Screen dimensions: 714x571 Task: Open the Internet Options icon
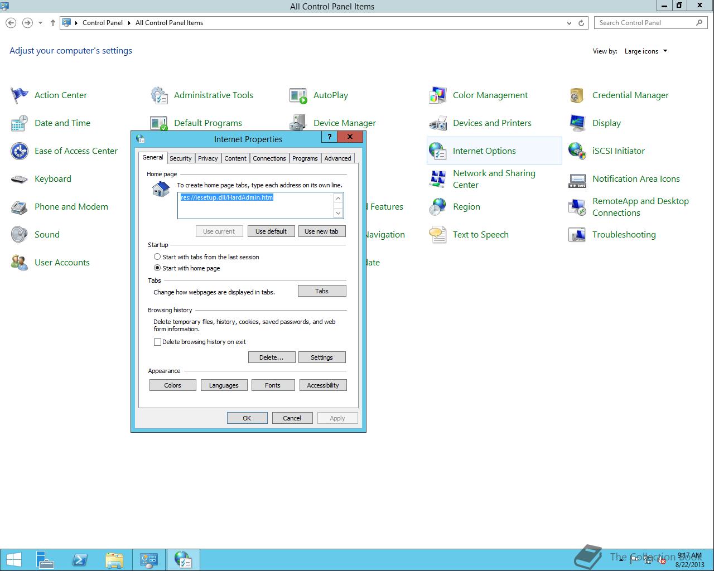tap(438, 151)
